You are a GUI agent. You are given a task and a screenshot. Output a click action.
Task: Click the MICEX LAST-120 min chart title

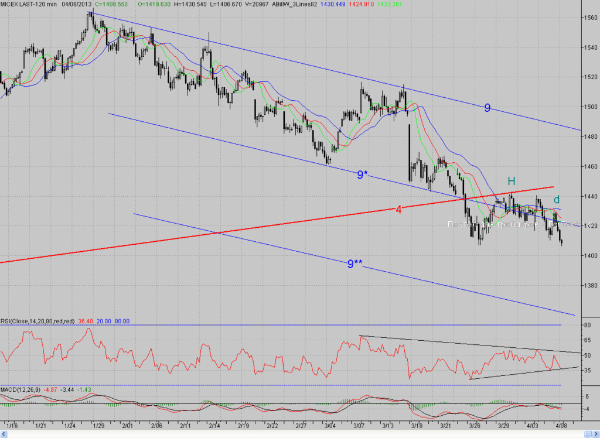tap(29, 4)
